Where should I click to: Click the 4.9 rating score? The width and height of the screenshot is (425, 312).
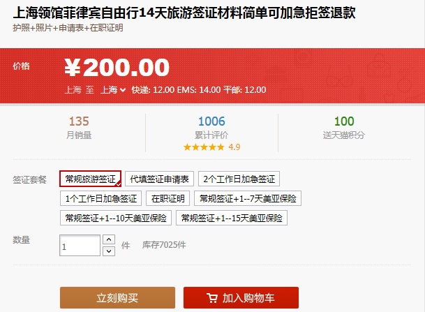tap(234, 147)
